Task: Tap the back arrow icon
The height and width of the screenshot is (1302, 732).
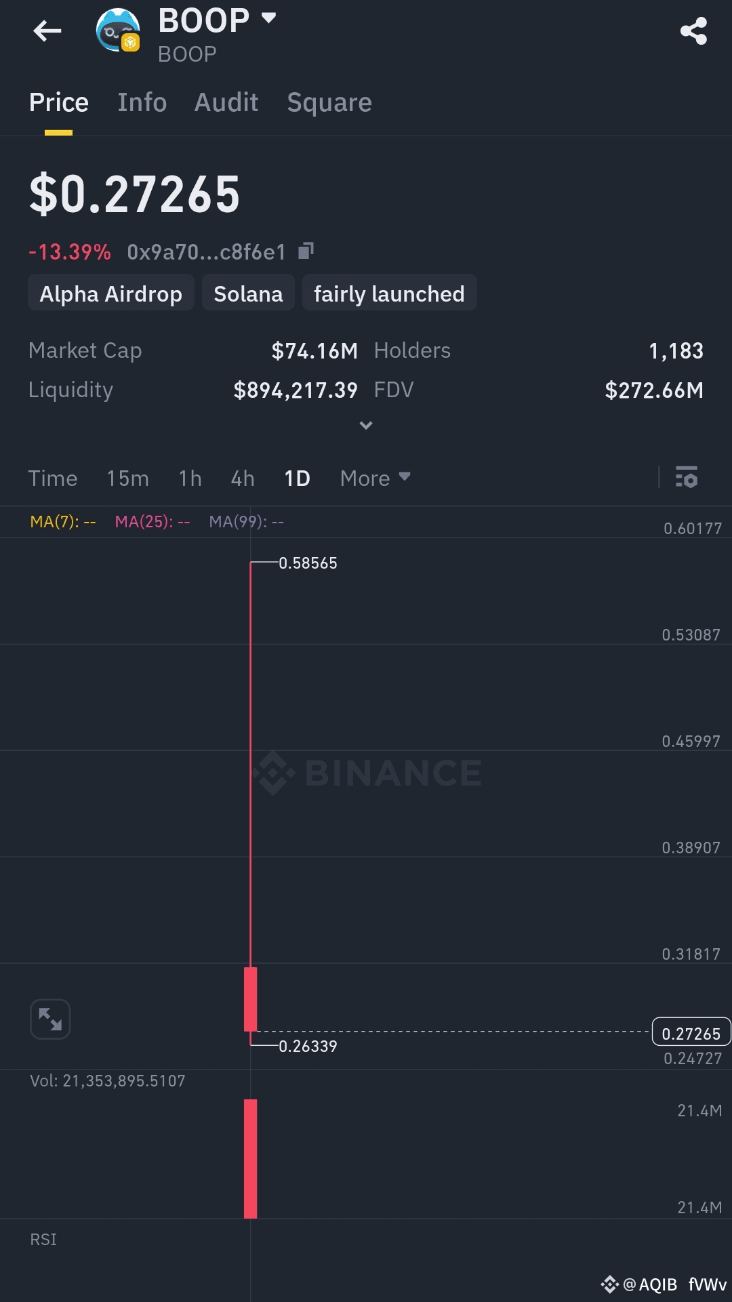Action: 47,31
